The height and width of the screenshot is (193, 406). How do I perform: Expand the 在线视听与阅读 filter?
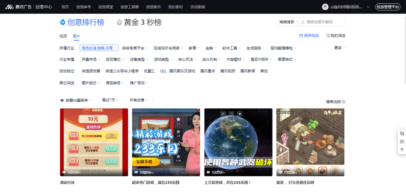pyautogui.click(x=168, y=48)
